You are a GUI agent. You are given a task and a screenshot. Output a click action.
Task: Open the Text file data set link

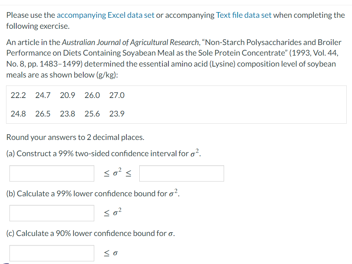pos(244,15)
